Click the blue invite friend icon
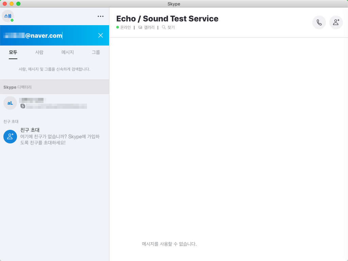 (x=10, y=137)
